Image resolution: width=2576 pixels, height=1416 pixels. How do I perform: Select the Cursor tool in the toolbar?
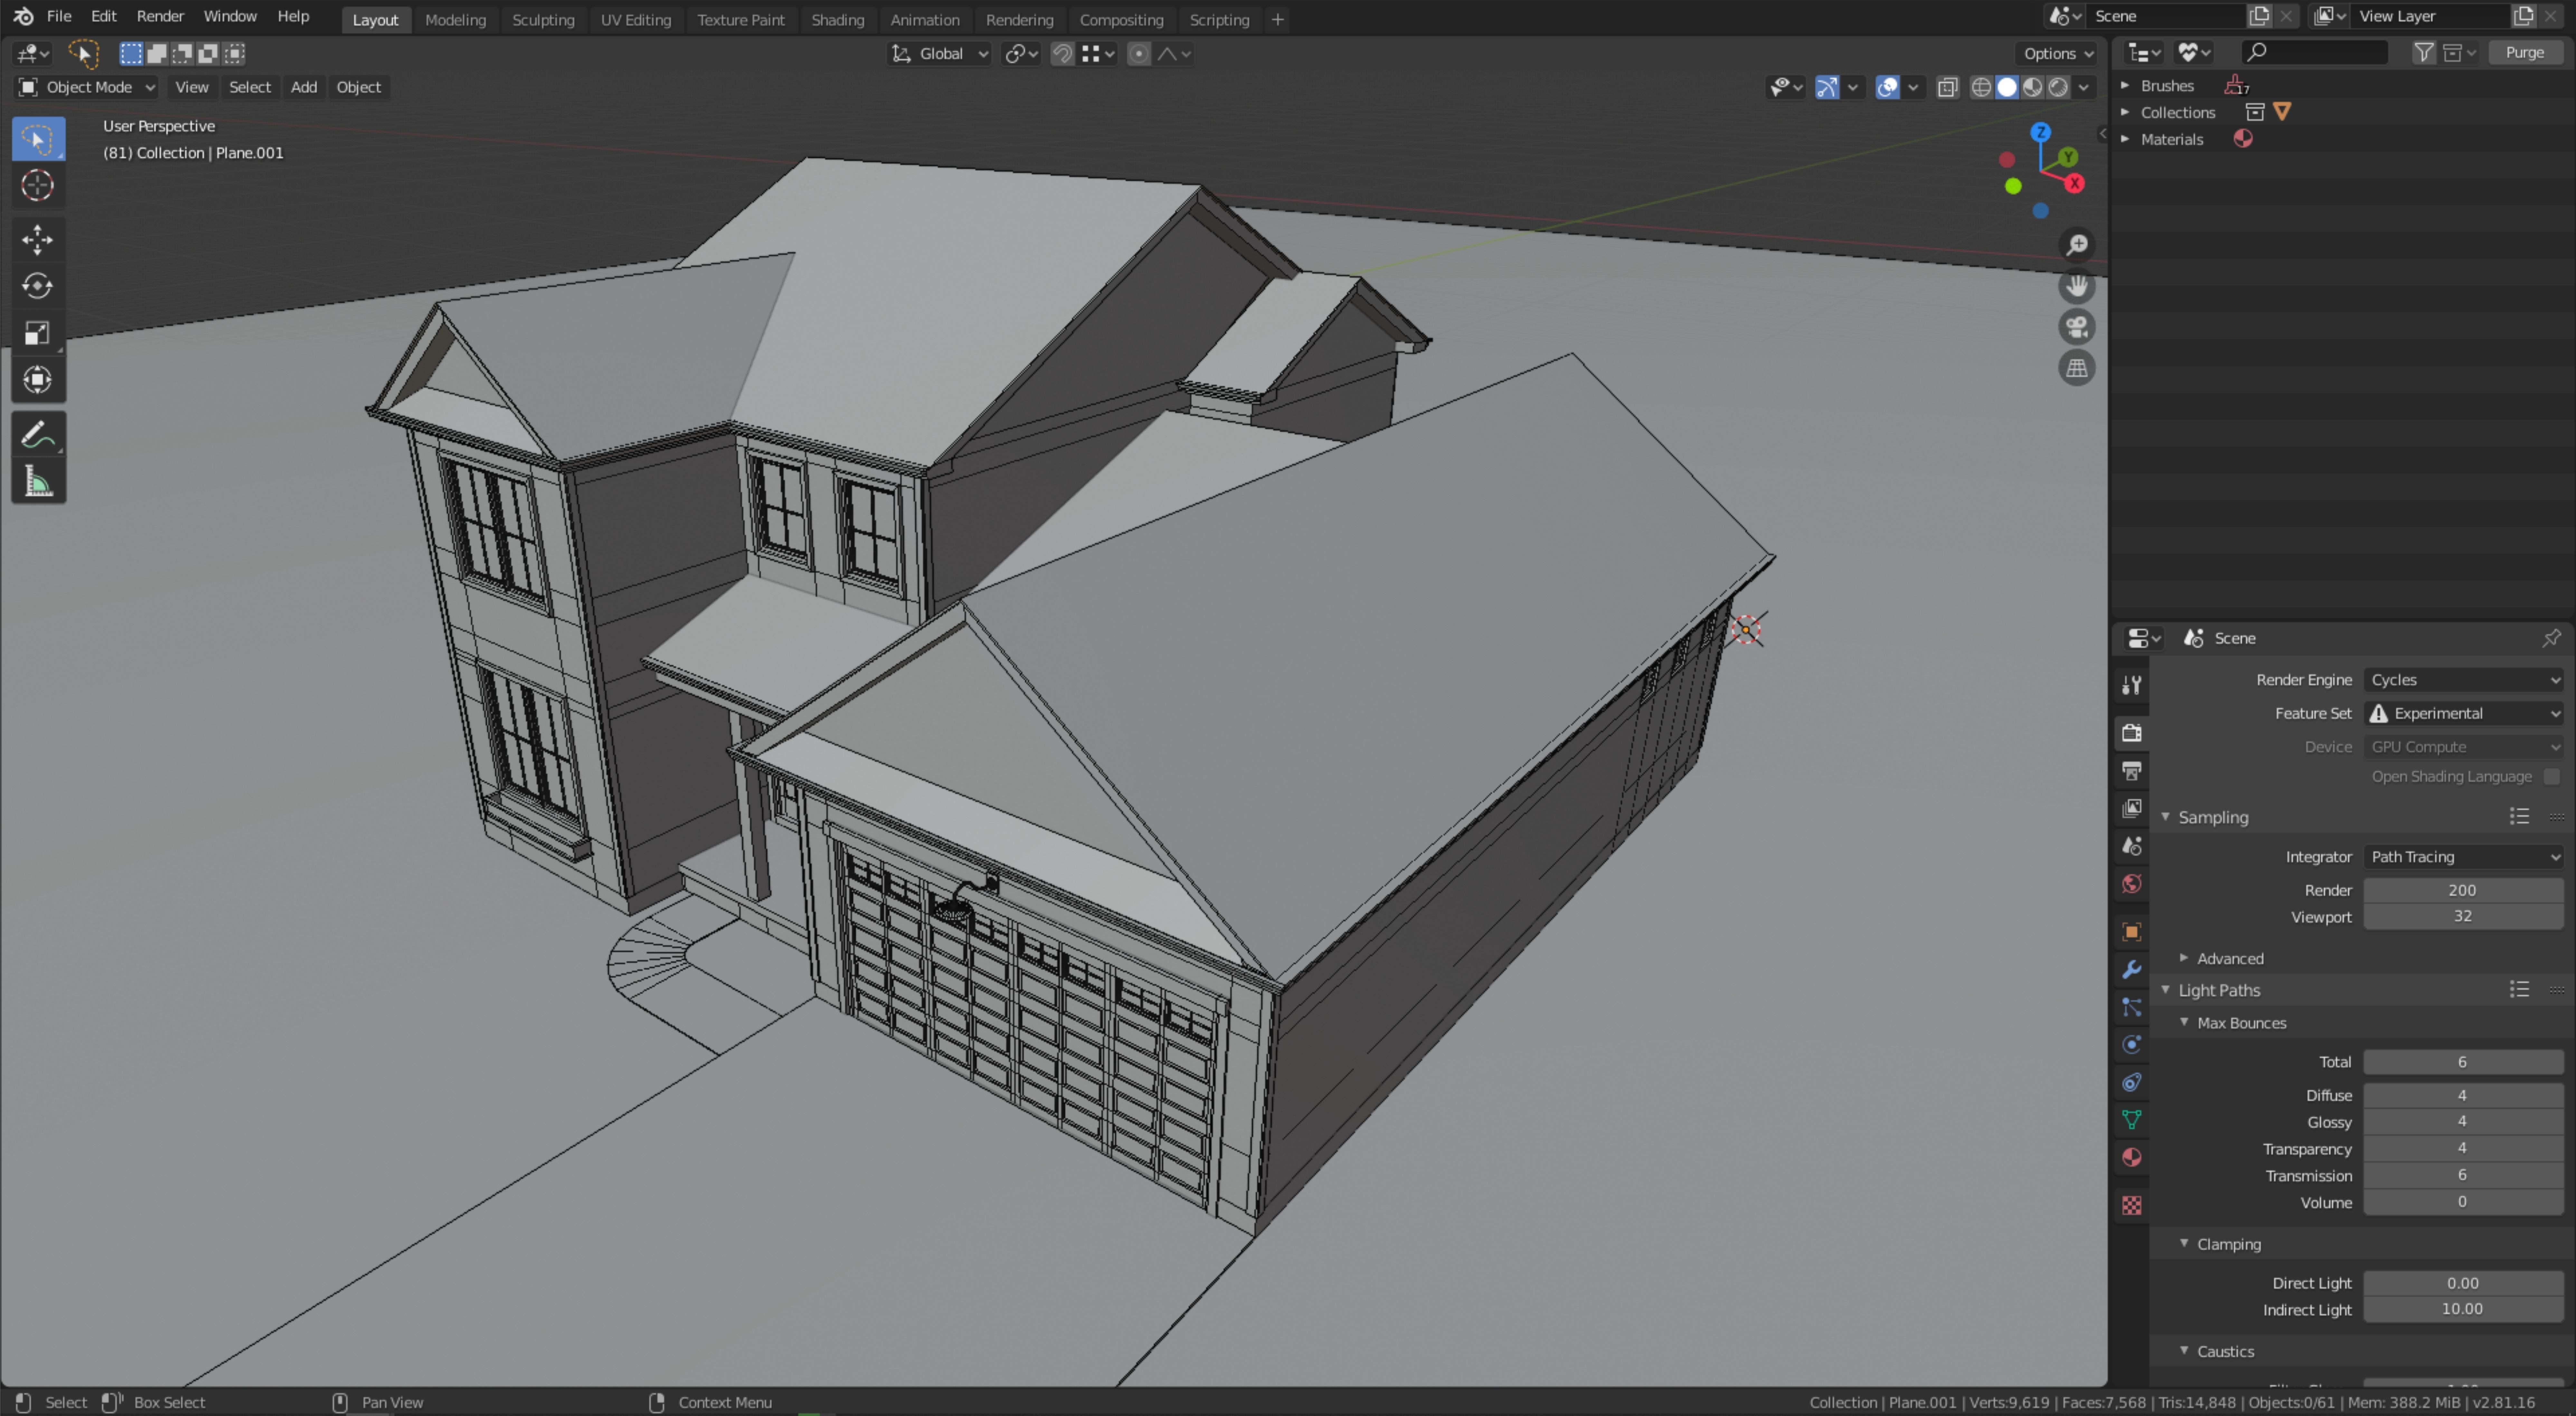coord(38,186)
